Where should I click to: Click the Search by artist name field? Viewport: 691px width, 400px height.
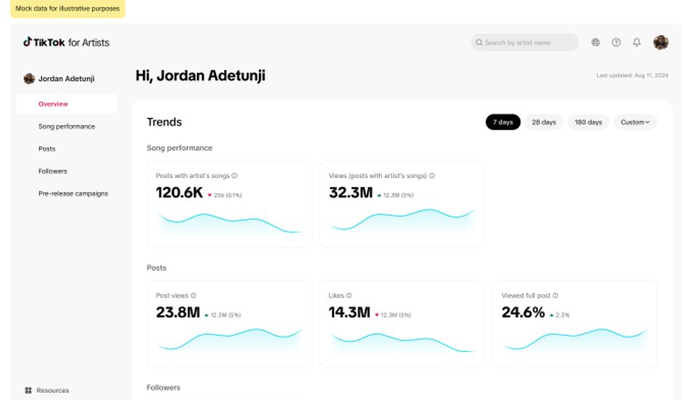[x=525, y=42]
